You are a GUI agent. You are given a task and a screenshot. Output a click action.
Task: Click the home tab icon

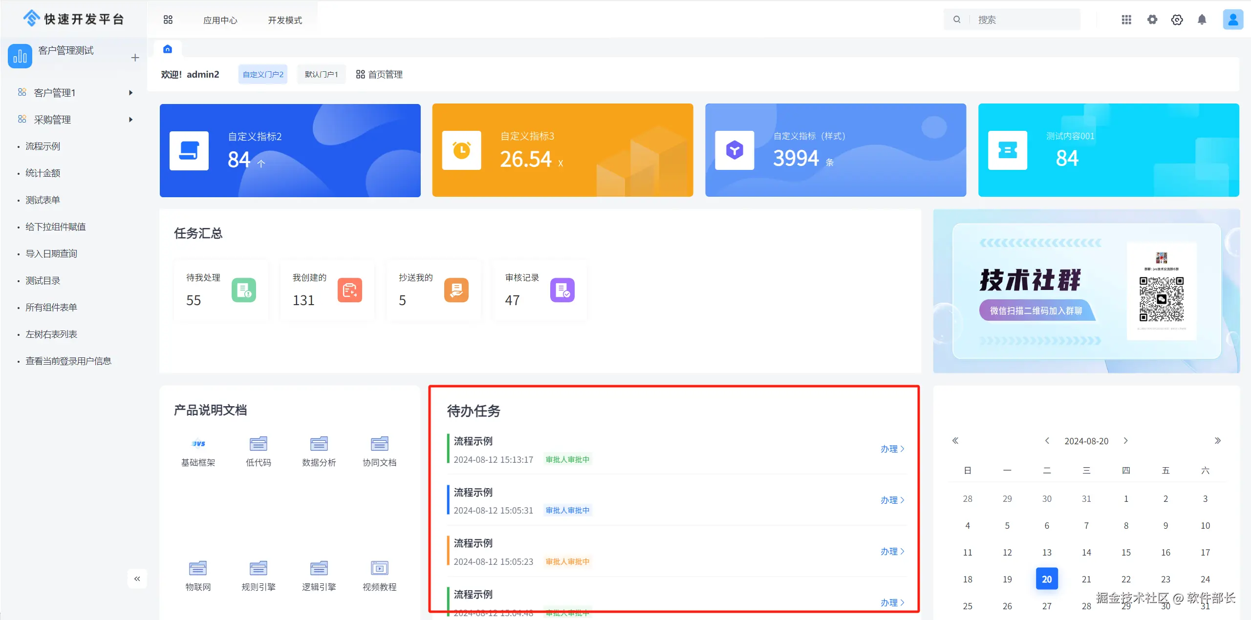168,49
